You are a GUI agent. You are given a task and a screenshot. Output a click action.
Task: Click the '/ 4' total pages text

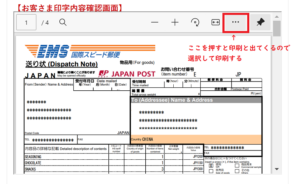point(45,23)
